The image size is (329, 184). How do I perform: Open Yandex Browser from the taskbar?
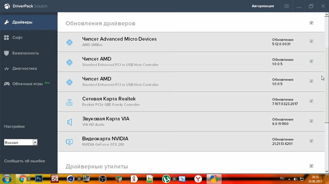(198, 179)
